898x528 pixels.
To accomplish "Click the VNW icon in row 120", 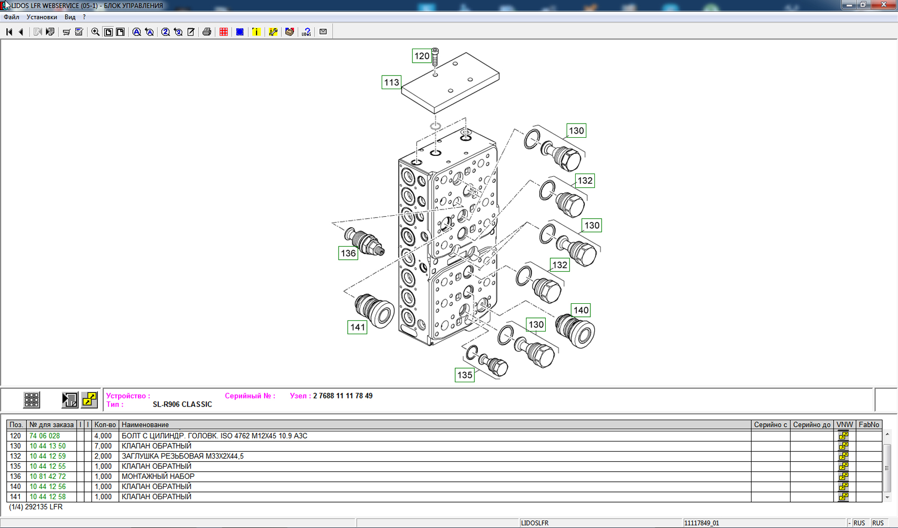I will 843,436.
